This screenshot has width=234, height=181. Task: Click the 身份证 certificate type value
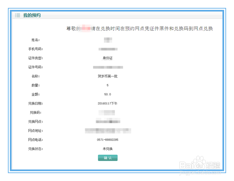(107, 58)
